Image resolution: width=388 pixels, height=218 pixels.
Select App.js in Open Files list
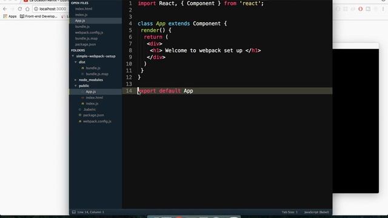(x=80, y=21)
